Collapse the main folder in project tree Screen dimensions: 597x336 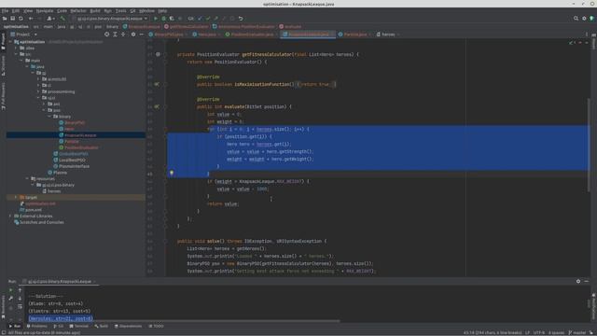click(21, 60)
